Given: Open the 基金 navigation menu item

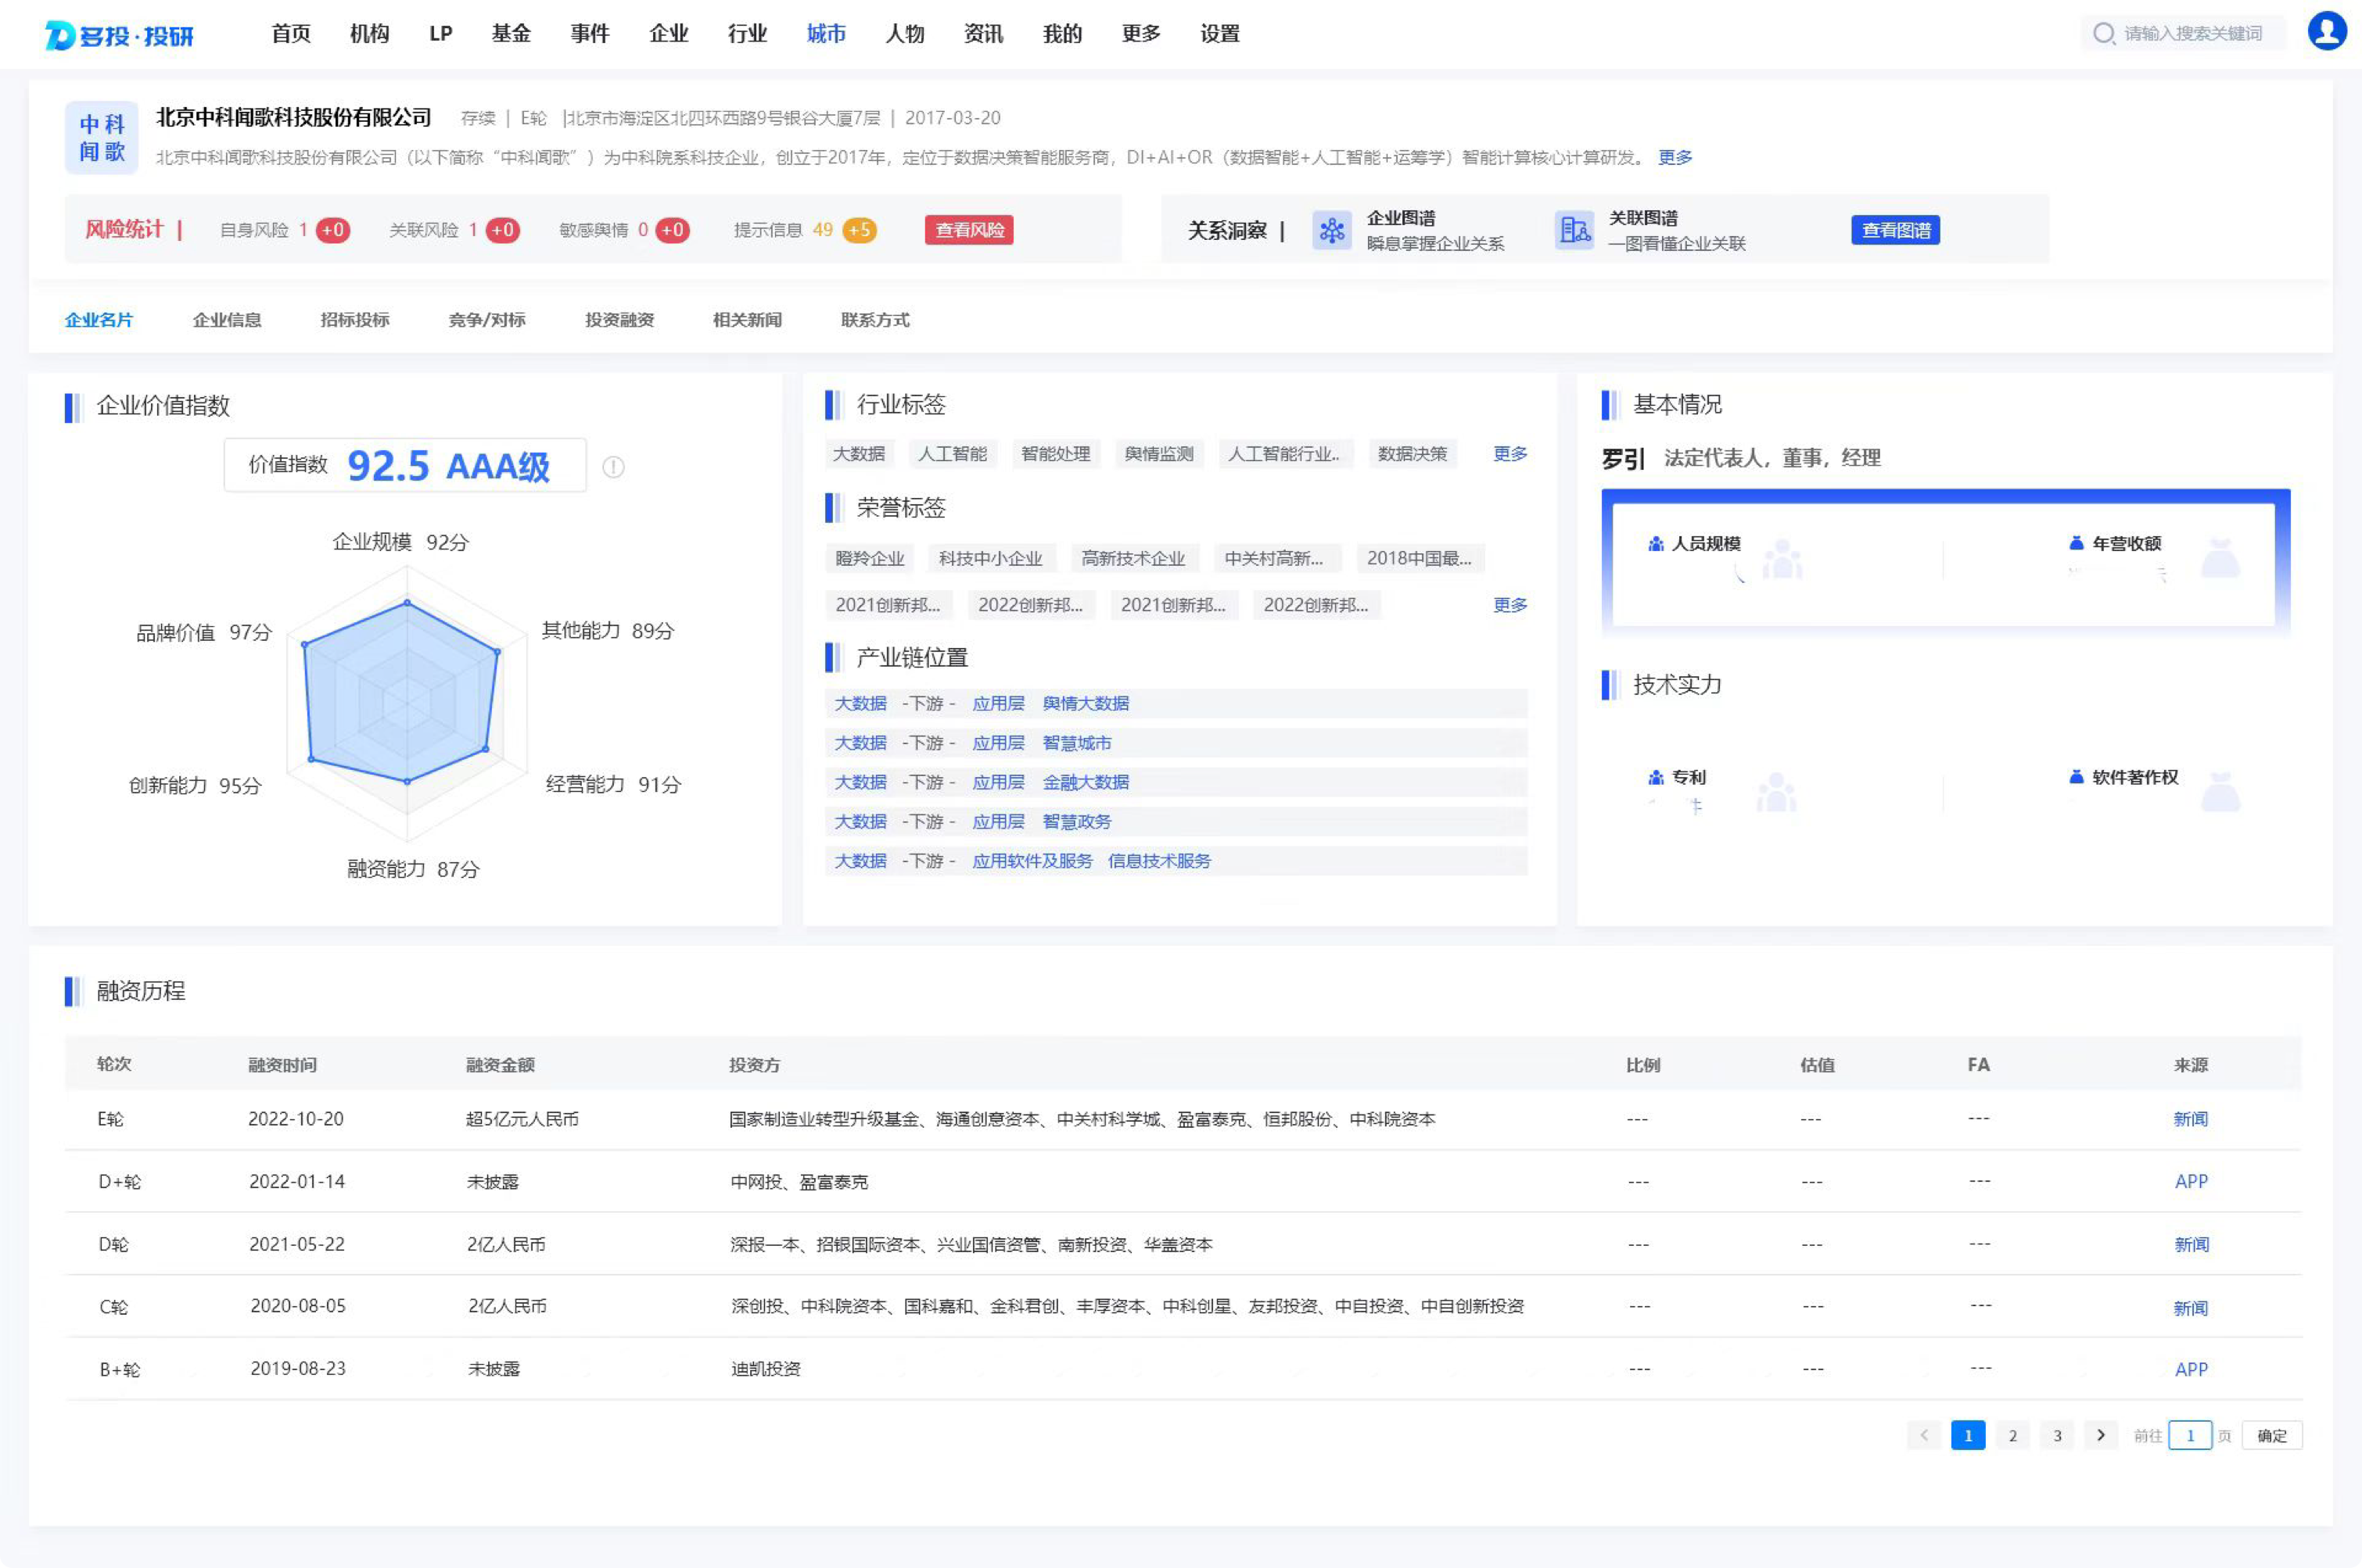Looking at the screenshot, I should point(510,34).
